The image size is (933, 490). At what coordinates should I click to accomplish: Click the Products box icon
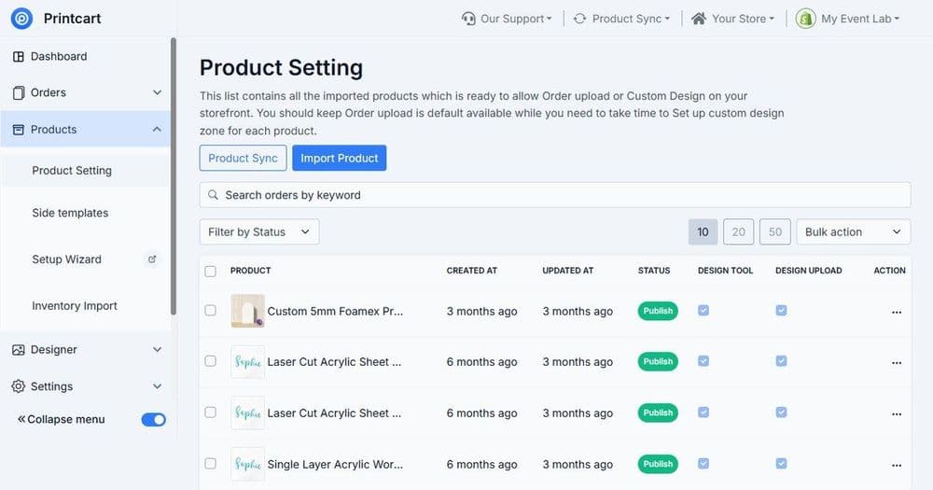coord(19,130)
